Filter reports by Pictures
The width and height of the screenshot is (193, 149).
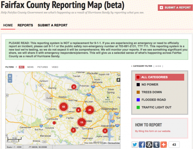[42, 67]
